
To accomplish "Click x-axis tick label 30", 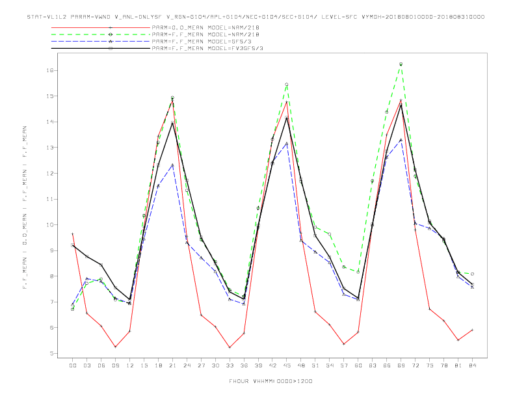I will [215, 365].
